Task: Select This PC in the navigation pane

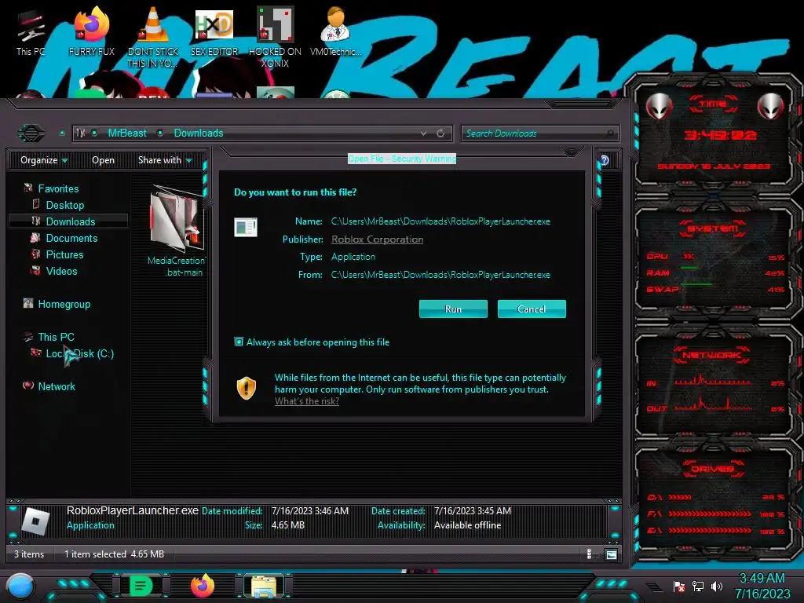Action: (57, 337)
